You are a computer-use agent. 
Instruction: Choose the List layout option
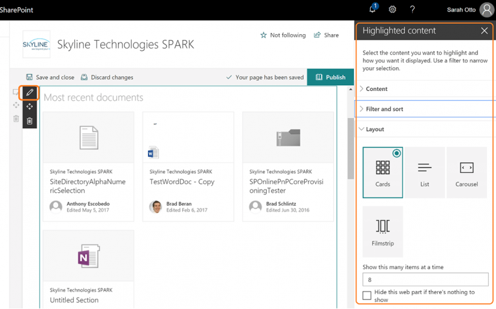click(x=424, y=172)
